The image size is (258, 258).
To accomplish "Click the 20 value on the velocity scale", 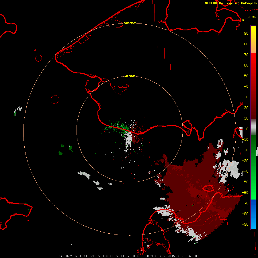I will coord(246,107).
